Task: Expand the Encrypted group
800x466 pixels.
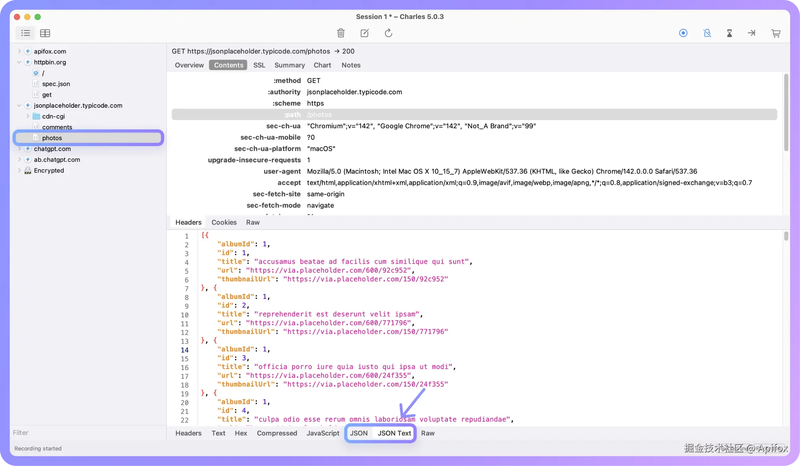Action: [x=19, y=171]
